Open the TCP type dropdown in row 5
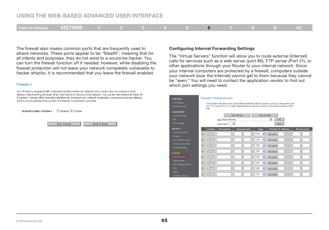This screenshot has height=230, width=329. 260,157
